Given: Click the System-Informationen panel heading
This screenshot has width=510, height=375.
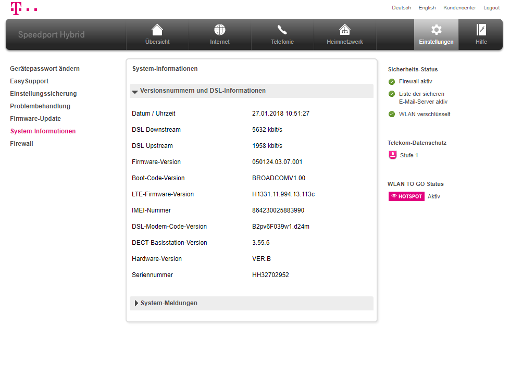Looking at the screenshot, I should pyautogui.click(x=165, y=69).
